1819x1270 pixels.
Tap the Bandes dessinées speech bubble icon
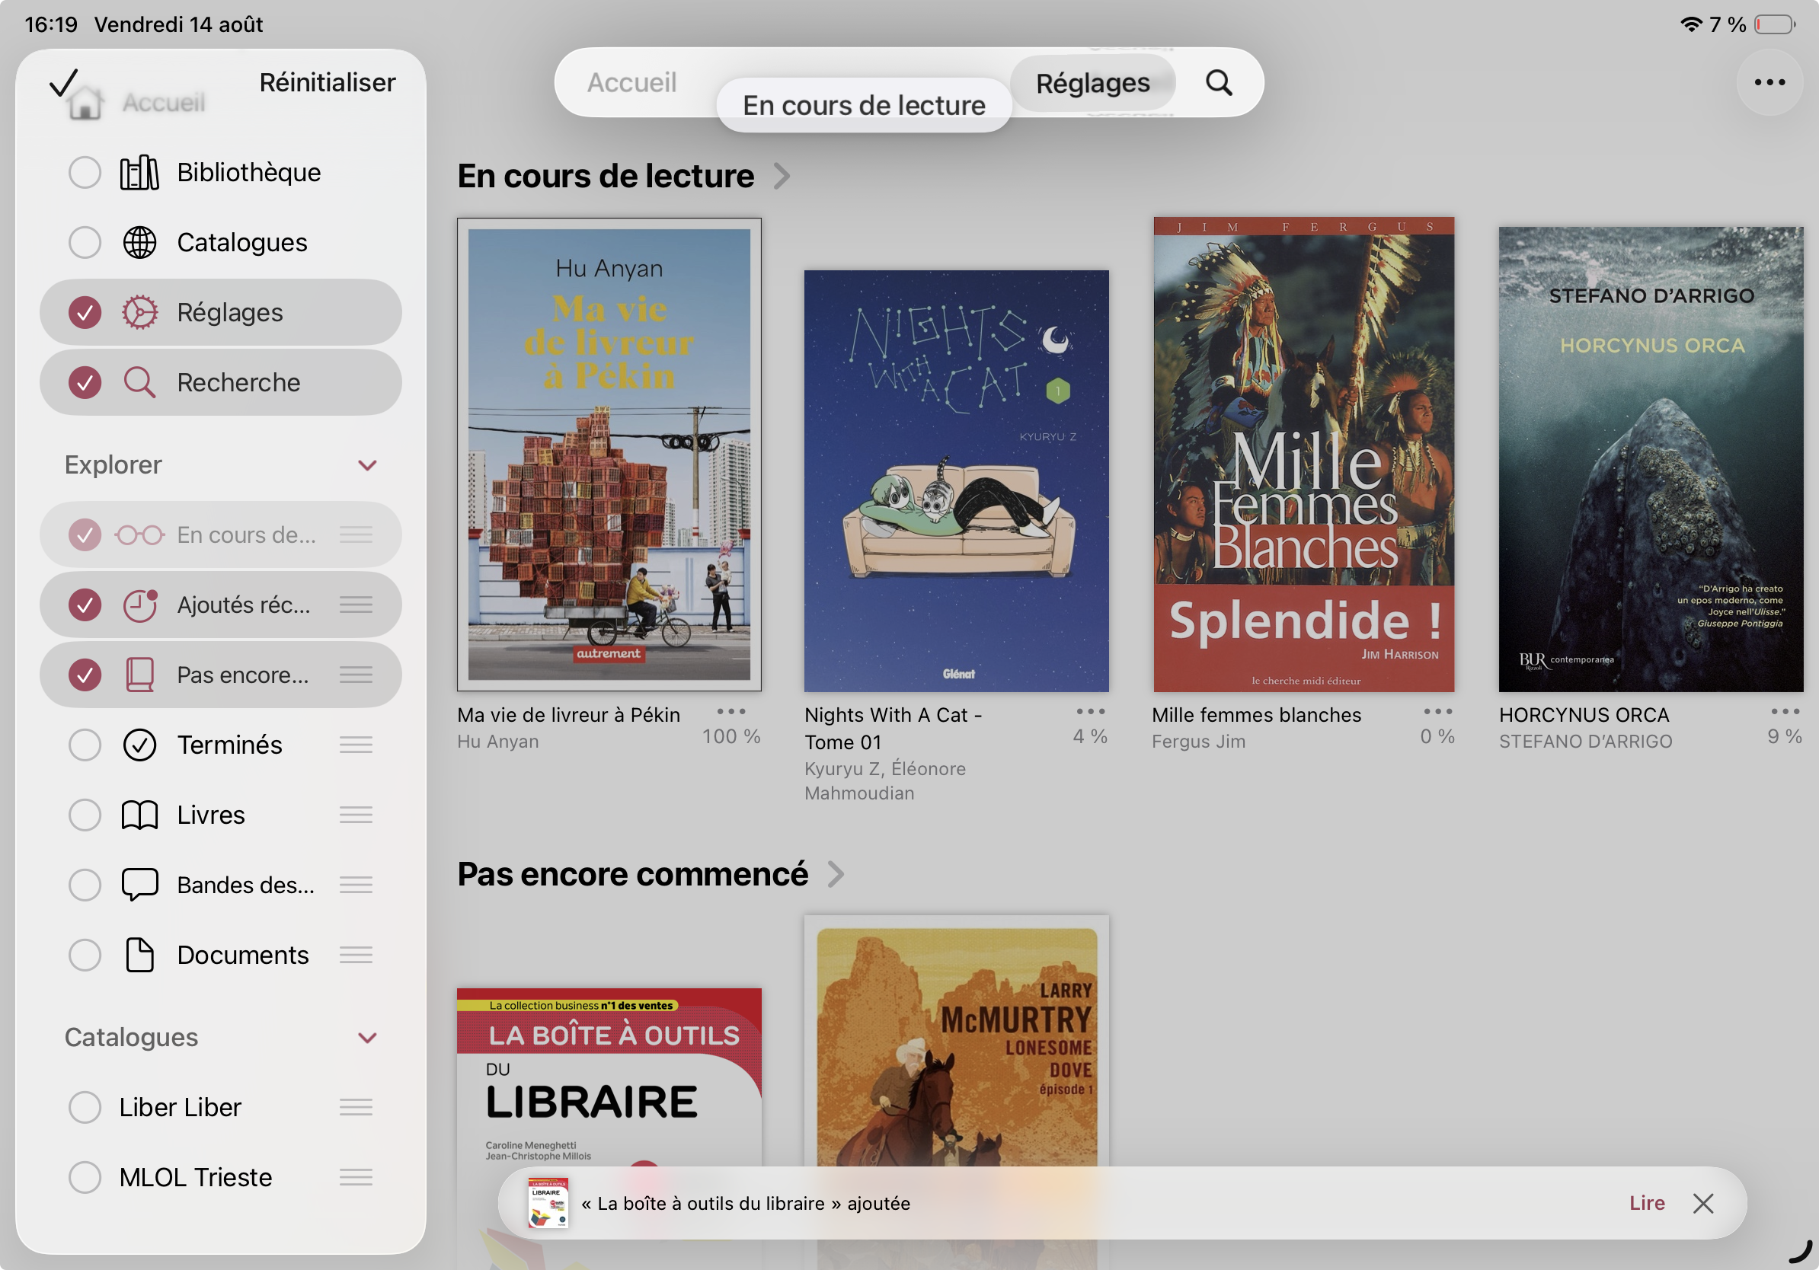[139, 885]
